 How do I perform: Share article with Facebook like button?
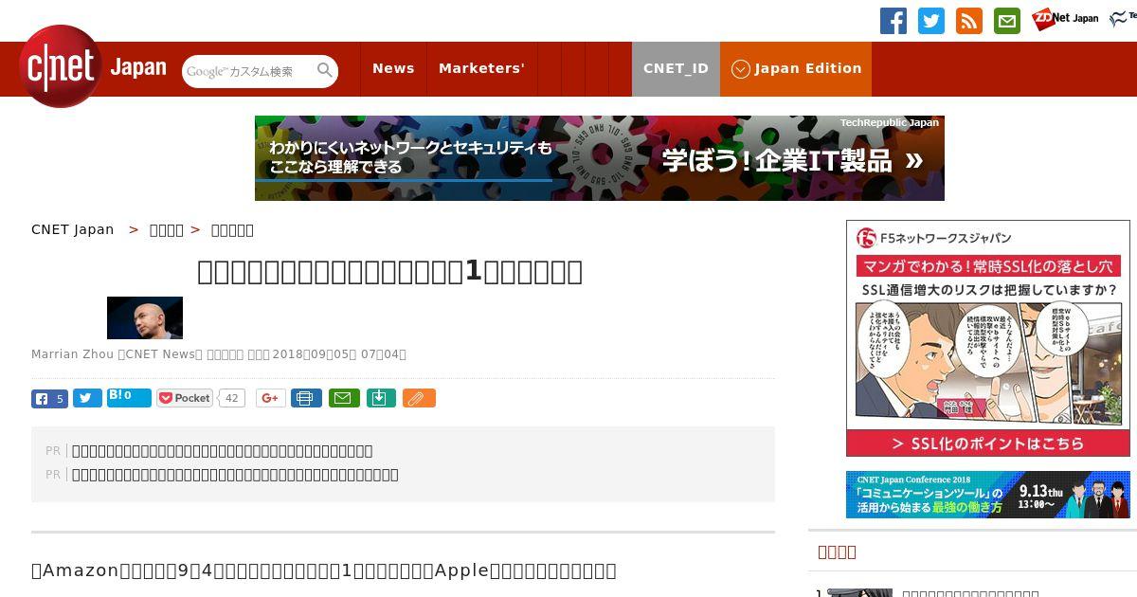coord(49,399)
